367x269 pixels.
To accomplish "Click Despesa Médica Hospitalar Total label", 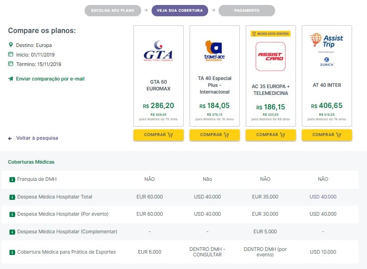I will [55, 197].
